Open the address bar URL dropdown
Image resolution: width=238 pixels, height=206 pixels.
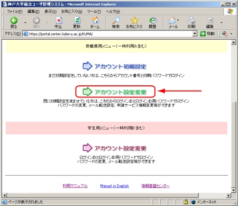click(195, 33)
